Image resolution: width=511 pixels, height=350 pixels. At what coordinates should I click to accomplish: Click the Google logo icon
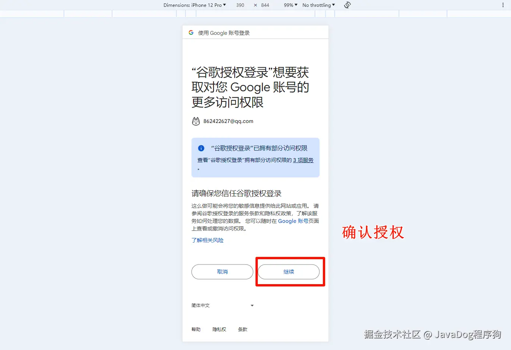(191, 33)
